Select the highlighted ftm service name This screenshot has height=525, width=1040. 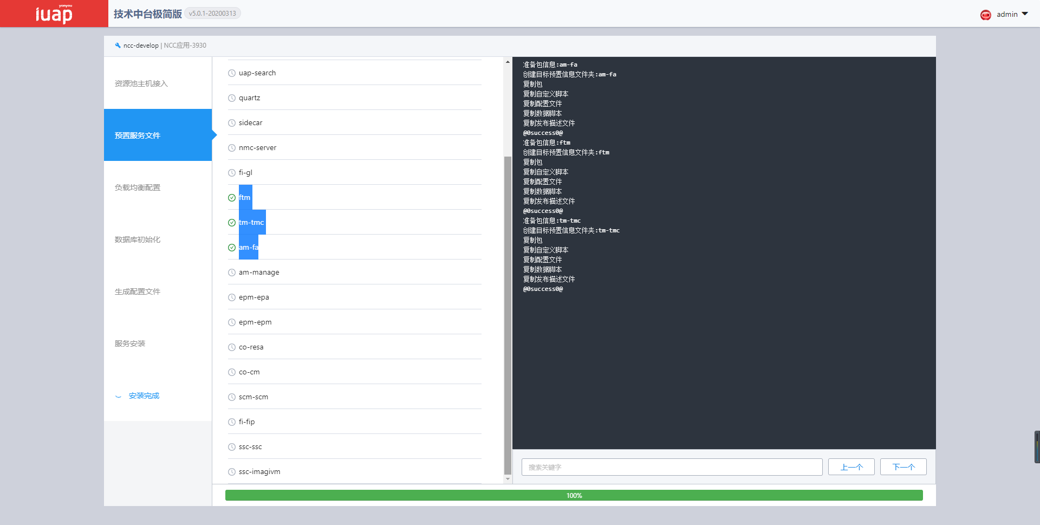pos(245,198)
